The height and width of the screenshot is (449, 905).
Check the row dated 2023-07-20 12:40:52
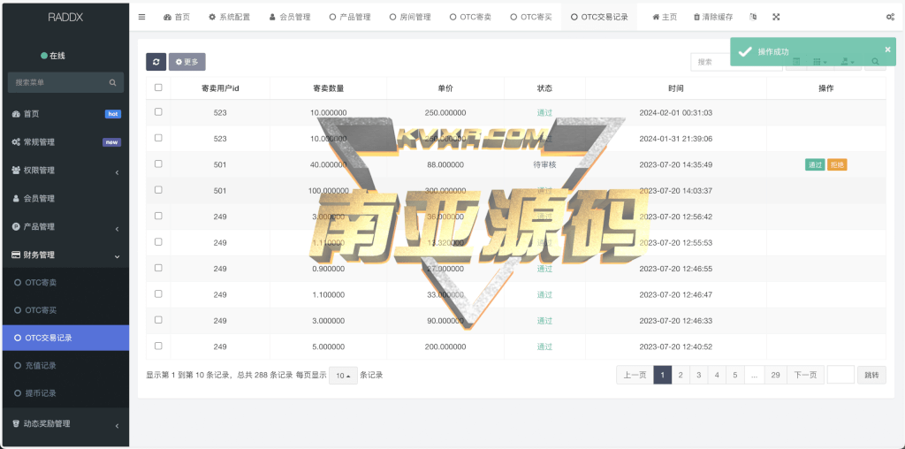[x=158, y=346]
